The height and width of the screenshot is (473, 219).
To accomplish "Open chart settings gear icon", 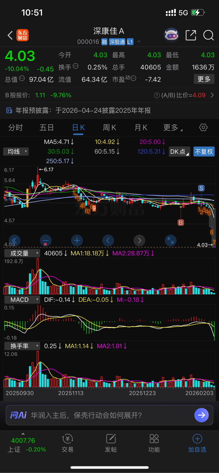I will pyautogui.click(x=203, y=127).
